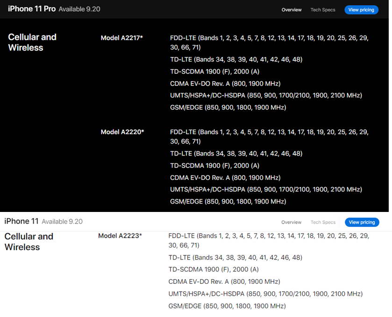Open Overview tab in iPhone 11 bar

(291, 222)
